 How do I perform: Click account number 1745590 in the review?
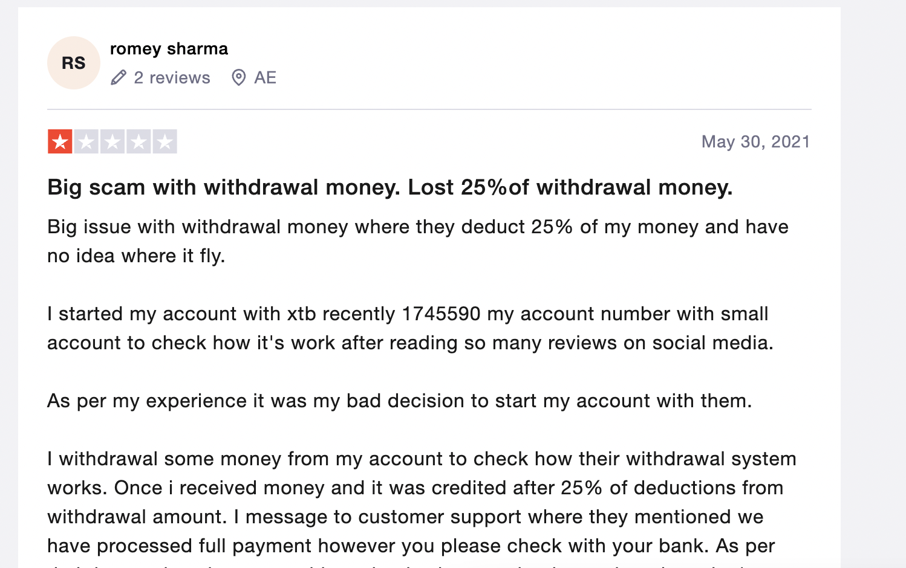pyautogui.click(x=441, y=314)
